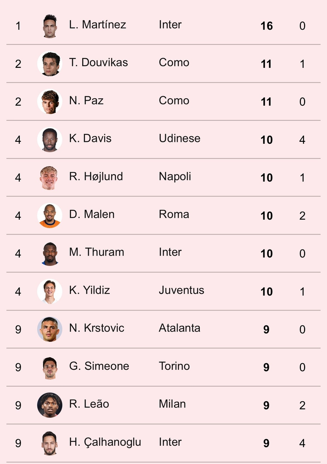Click K. Yildiz profile avatar
Screen dimensions: 327x464
point(50,291)
